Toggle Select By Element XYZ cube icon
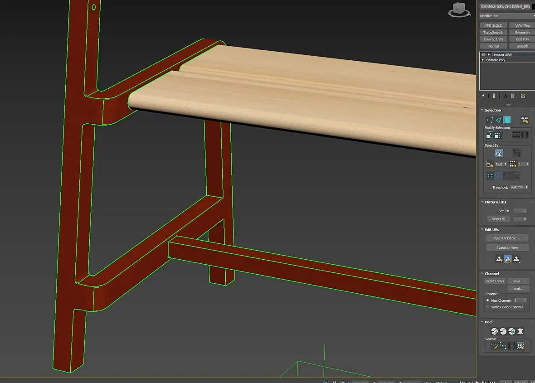Image resolution: width=535 pixels, height=383 pixels. (499, 153)
